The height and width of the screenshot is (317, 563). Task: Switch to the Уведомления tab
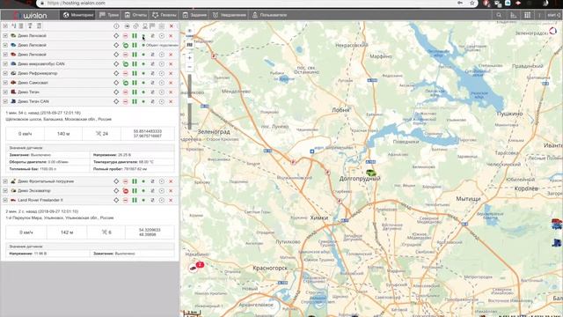click(x=229, y=15)
